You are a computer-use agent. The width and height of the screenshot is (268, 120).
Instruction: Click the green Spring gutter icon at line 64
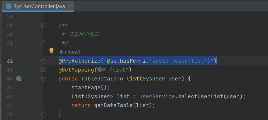(x=19, y=79)
